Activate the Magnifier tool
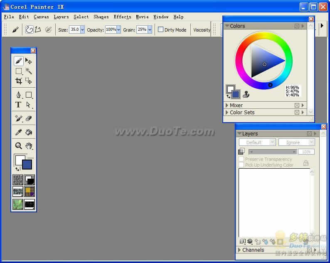This screenshot has height=263, width=330. 19,145
